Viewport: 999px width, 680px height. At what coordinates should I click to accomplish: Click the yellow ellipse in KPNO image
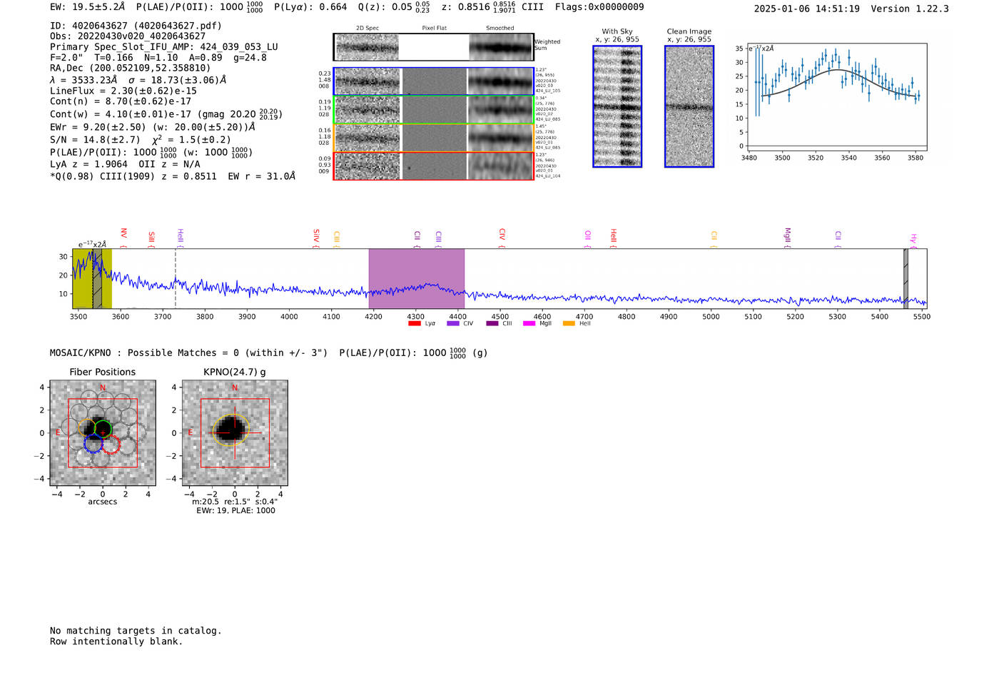[230, 430]
